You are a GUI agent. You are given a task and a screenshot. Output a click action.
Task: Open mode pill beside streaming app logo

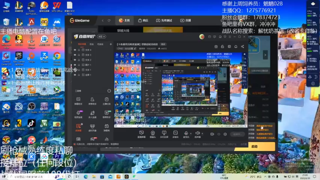(102, 36)
